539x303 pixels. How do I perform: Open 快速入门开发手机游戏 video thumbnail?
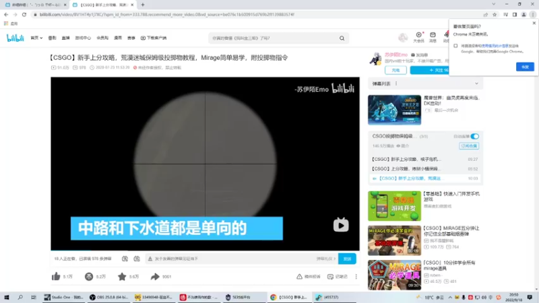(x=394, y=206)
